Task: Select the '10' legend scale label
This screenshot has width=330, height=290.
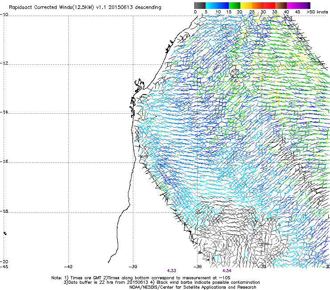Action: (x=218, y=12)
